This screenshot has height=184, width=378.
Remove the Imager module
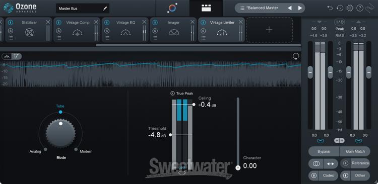[193, 22]
